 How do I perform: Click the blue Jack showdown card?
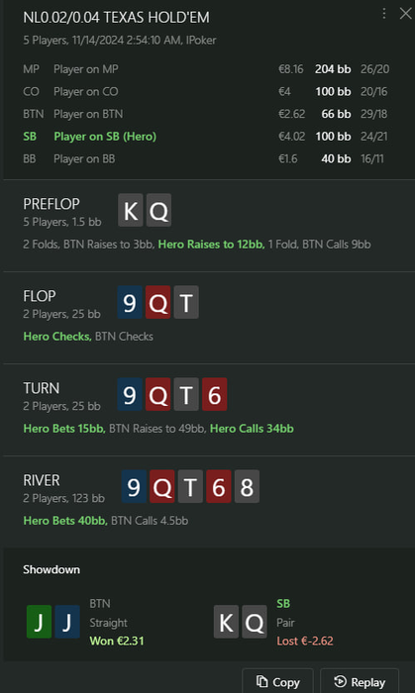[x=67, y=622]
